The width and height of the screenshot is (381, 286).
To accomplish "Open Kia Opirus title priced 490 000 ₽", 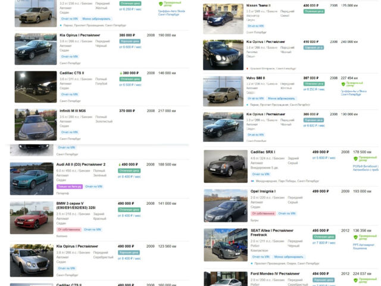I will click(77, 246).
